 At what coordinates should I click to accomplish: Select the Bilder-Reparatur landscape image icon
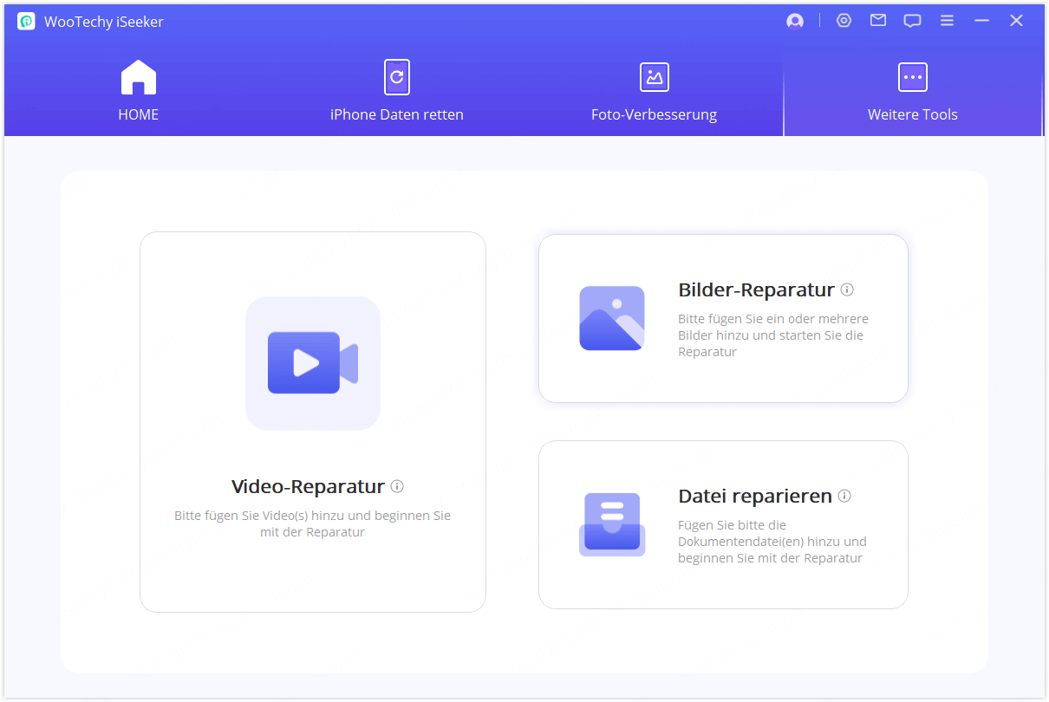point(611,318)
